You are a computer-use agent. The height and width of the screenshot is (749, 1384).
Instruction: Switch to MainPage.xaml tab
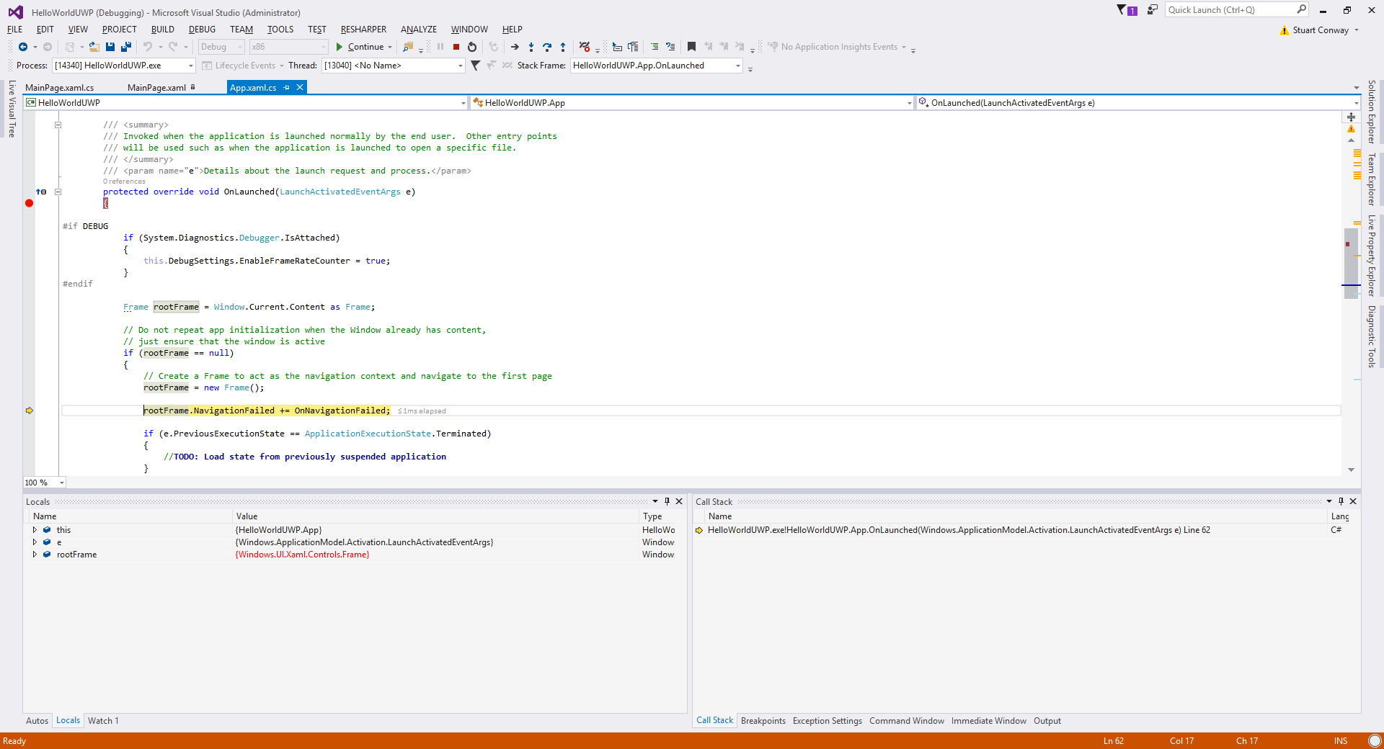(156, 88)
